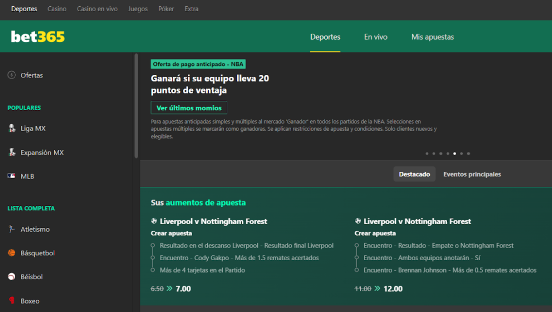Click the Oferta de pago anticipado - NBA badge
The image size is (552, 312).
point(198,64)
